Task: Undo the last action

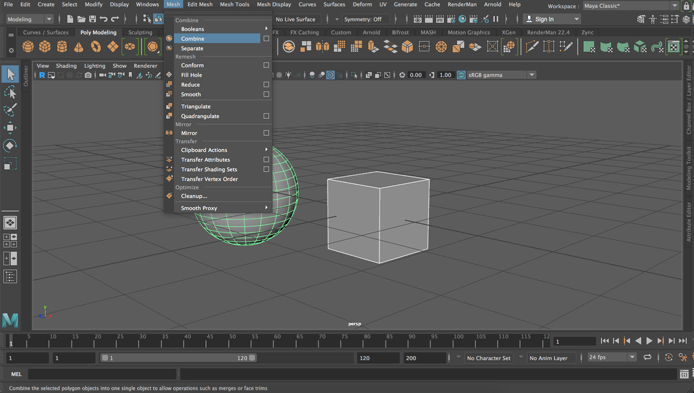Action: [103, 19]
